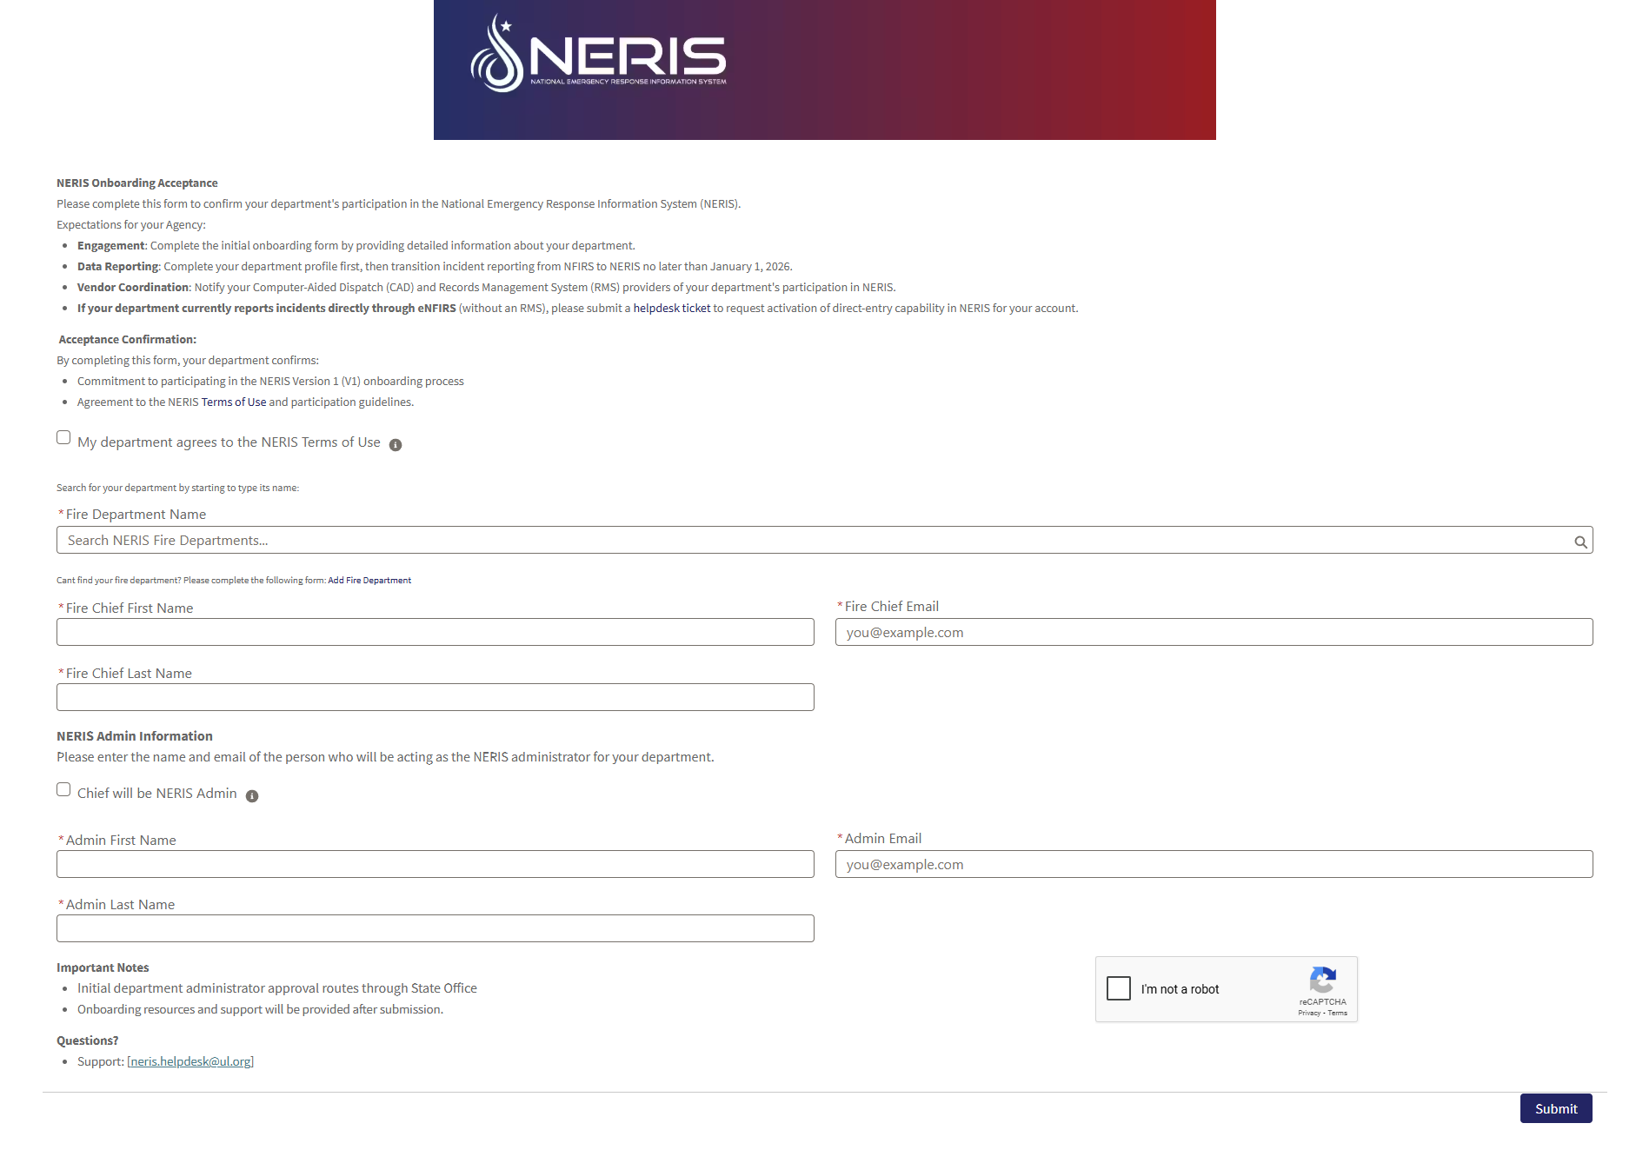Image resolution: width=1636 pixels, height=1150 pixels.
Task: Click the helpdesk ticket link
Action: tap(671, 308)
